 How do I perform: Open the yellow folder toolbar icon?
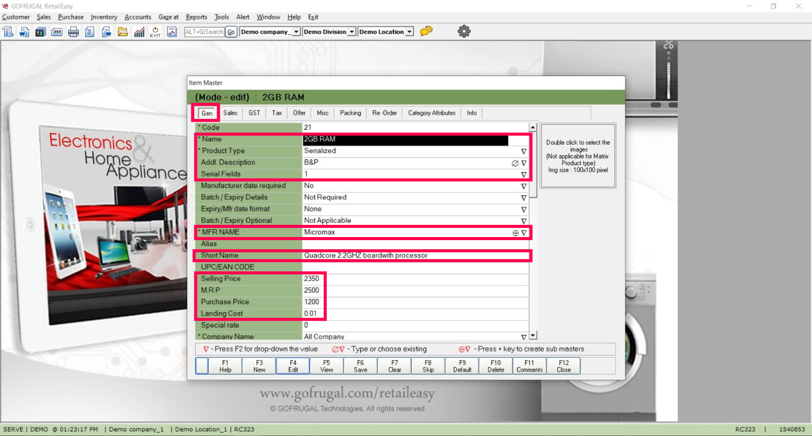(123, 32)
